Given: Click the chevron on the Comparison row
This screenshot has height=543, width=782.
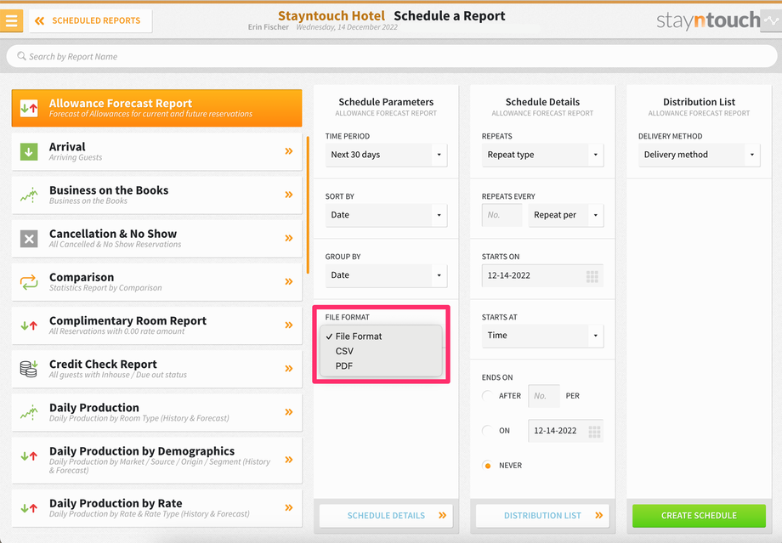Looking at the screenshot, I should point(289,281).
